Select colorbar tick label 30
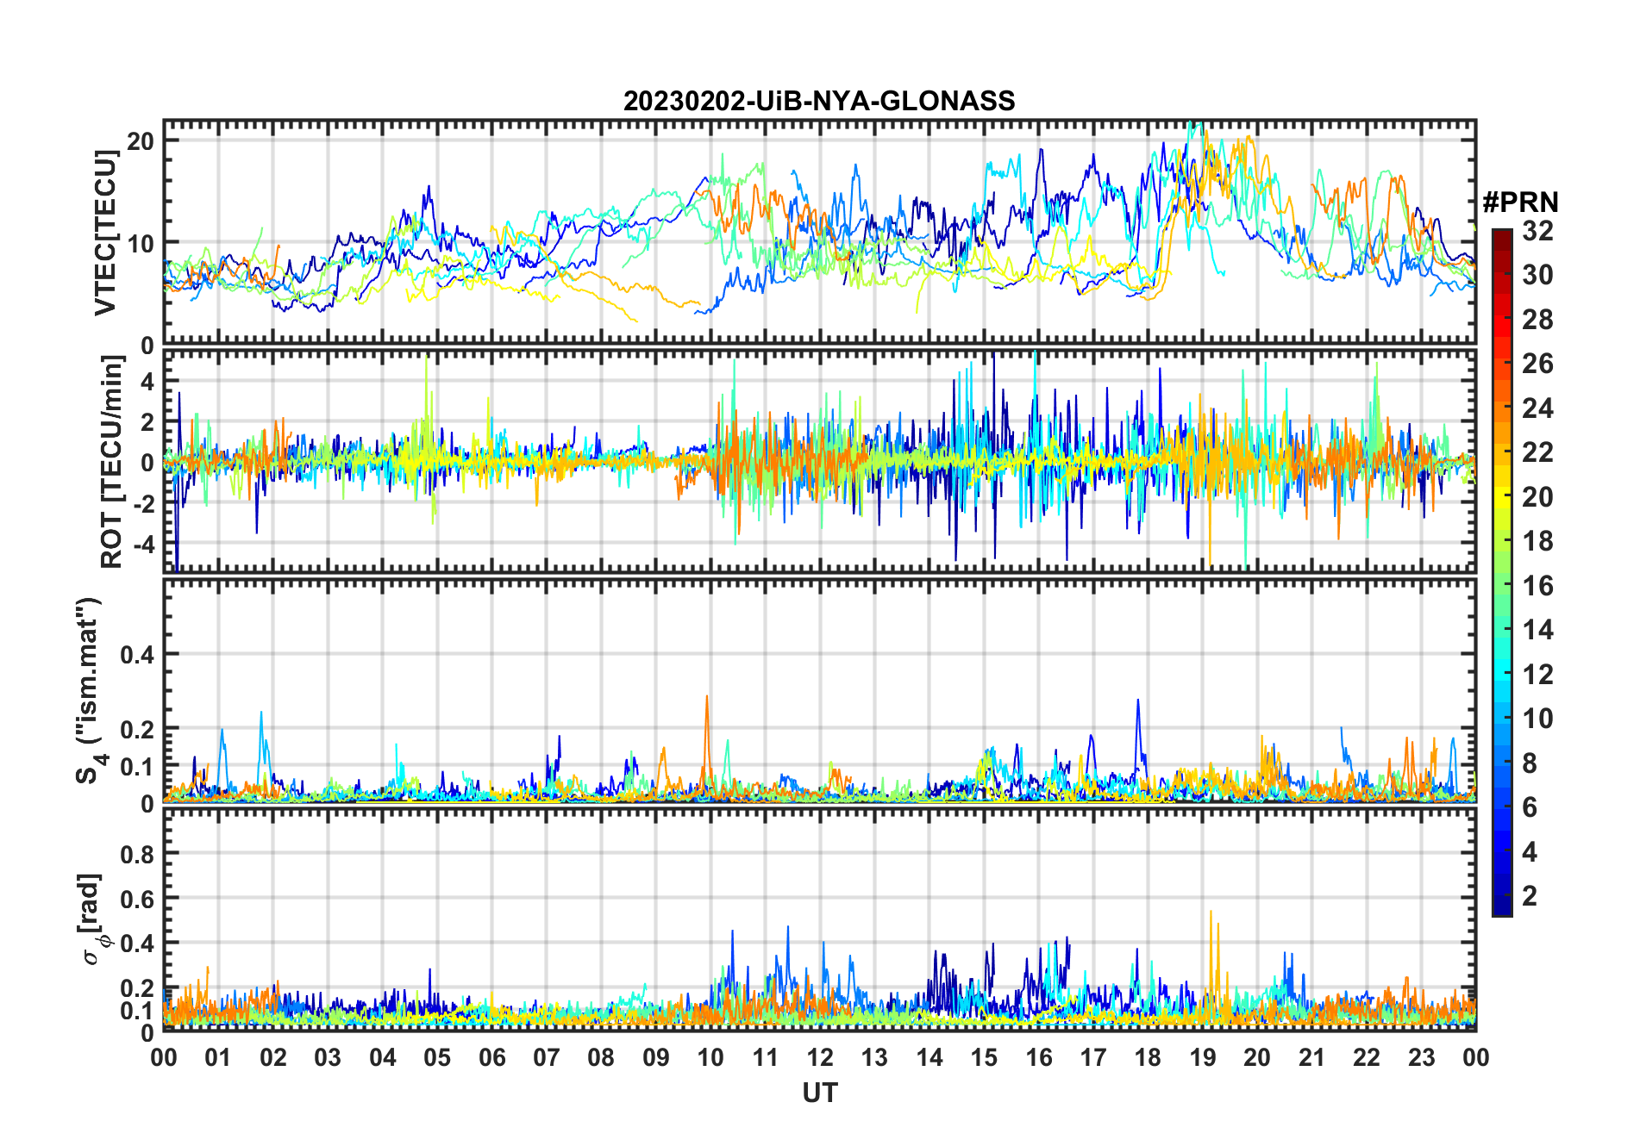The height and width of the screenshot is (1146, 1640). click(x=1537, y=275)
